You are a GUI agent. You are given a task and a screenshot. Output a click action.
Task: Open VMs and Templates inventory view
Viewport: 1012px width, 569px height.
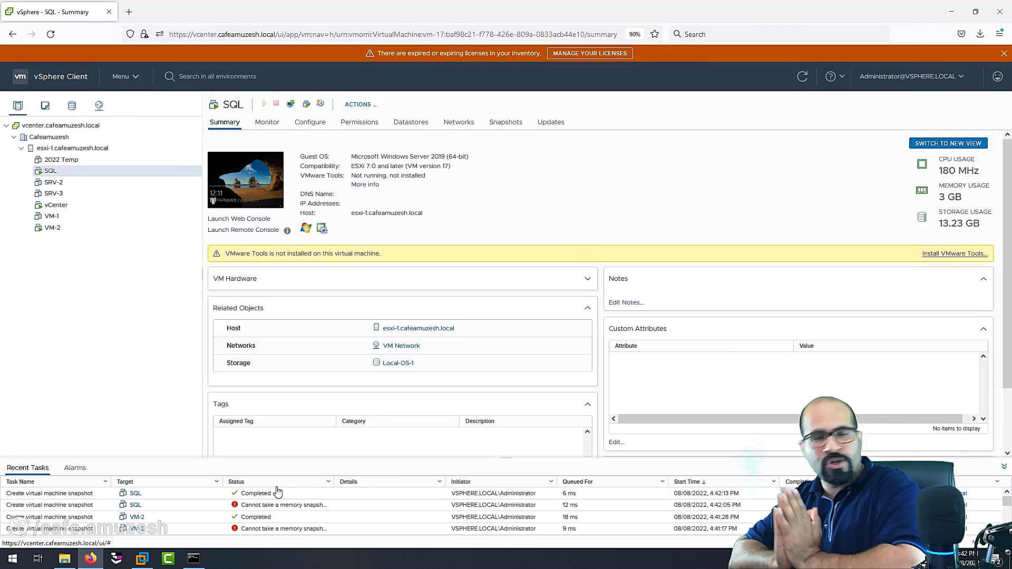tap(45, 105)
